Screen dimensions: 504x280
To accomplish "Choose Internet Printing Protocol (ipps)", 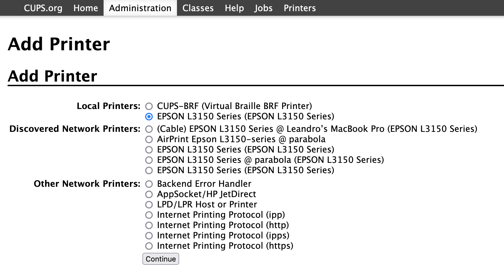I will (x=149, y=235).
